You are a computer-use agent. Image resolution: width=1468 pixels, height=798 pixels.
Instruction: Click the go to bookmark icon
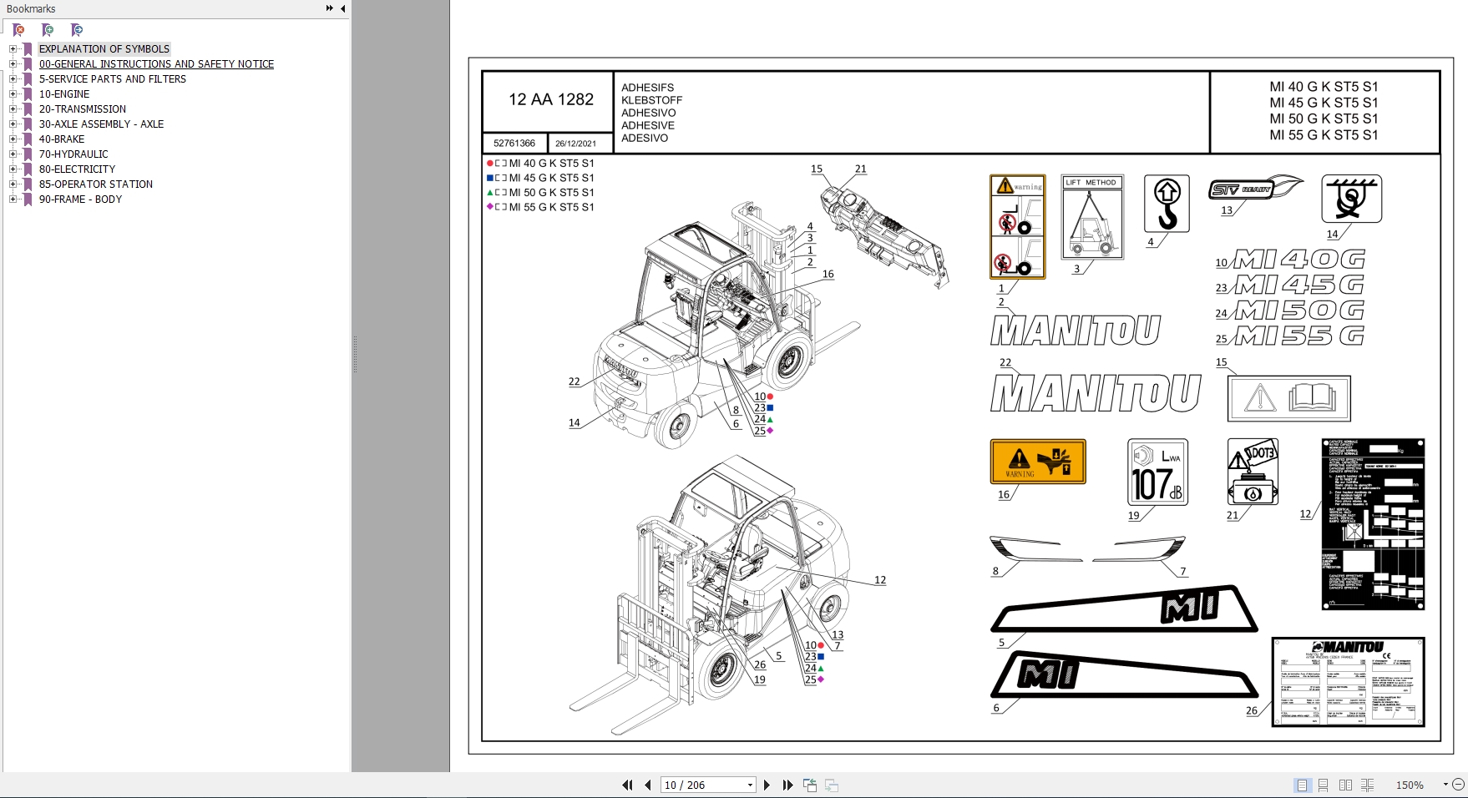(77, 30)
